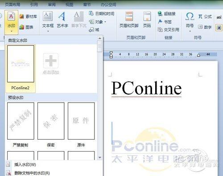Open the 页面布局 tab

click(x=12, y=4)
